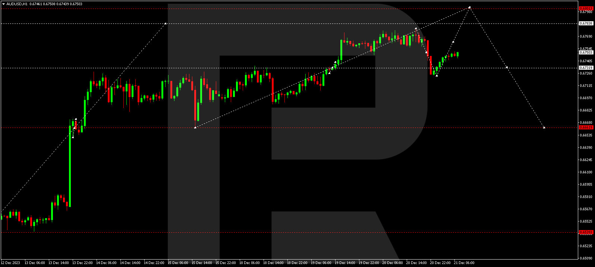This screenshot has height=267, width=595.
Task: Click the 0.66535 price scale value
Action: click(x=586, y=135)
